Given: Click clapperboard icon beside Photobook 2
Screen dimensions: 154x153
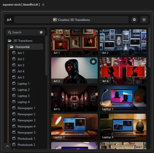Looking at the screenshot, I should tap(14, 144).
